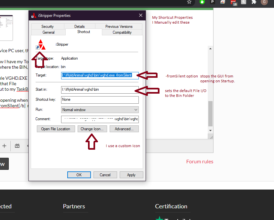Image resolution: width=274 pixels, height=220 pixels.
Task: Click the Open File Location button
Action: (56, 129)
